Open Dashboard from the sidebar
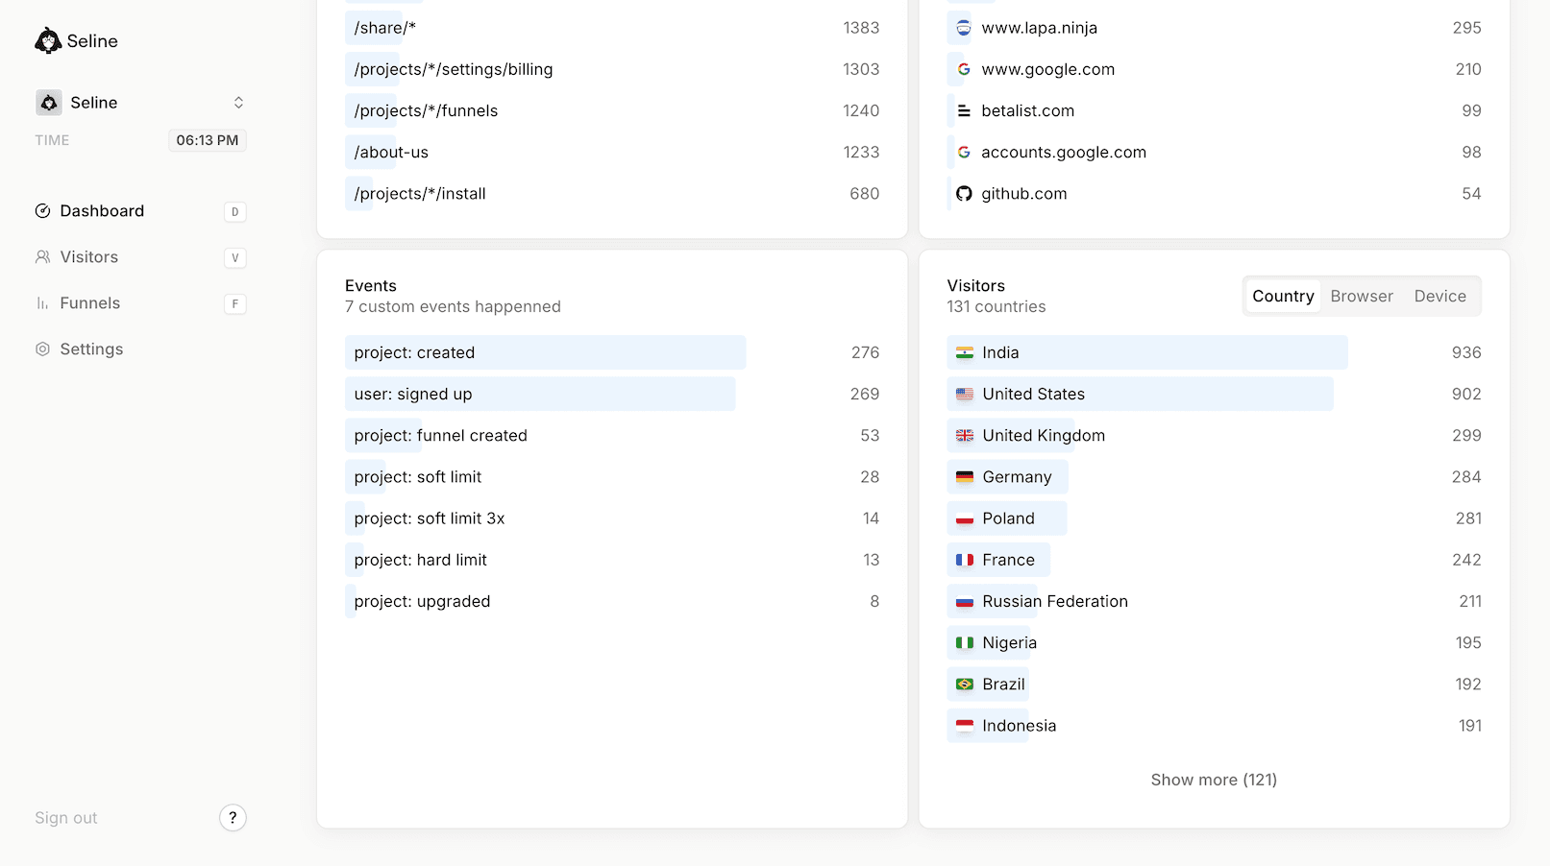Screen dimensions: 1550x866 [x=102, y=211]
